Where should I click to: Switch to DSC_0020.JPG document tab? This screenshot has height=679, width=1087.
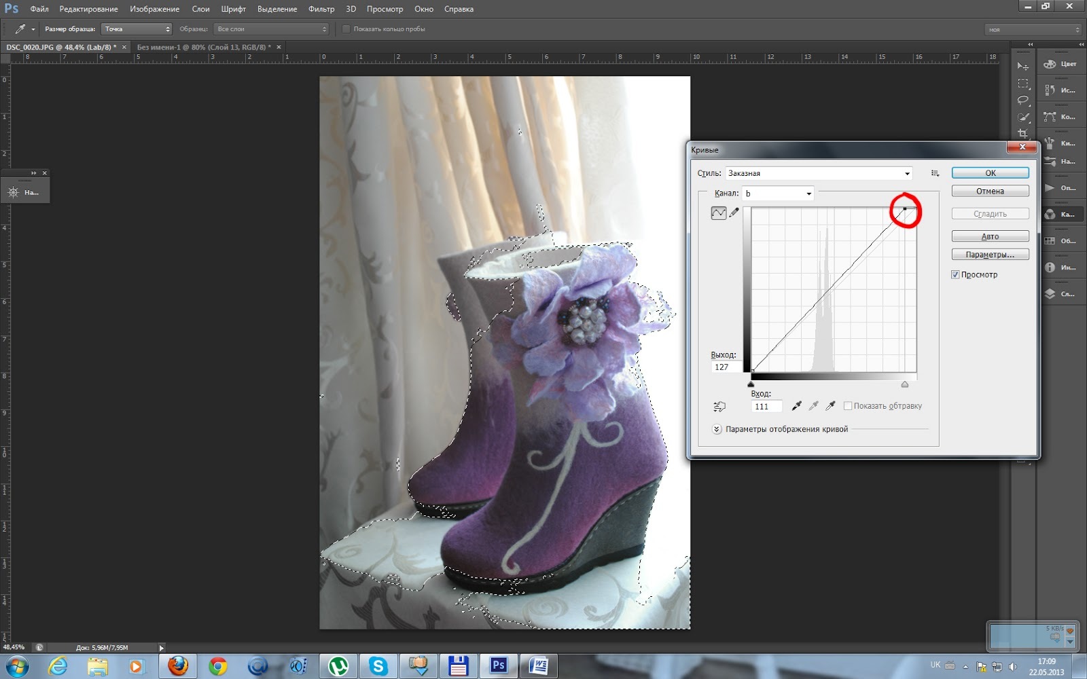pos(61,47)
